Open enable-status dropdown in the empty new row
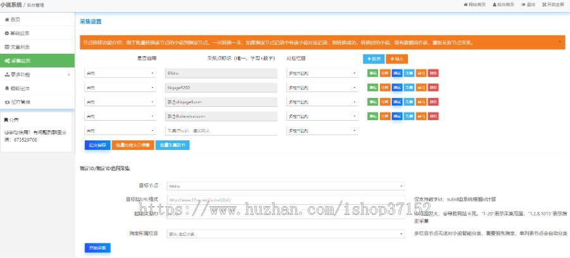 tap(120, 130)
